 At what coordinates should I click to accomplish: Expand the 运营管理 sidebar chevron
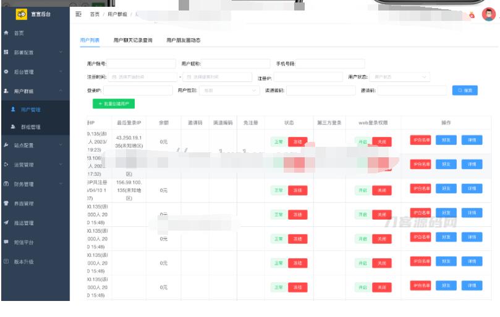[61, 165]
